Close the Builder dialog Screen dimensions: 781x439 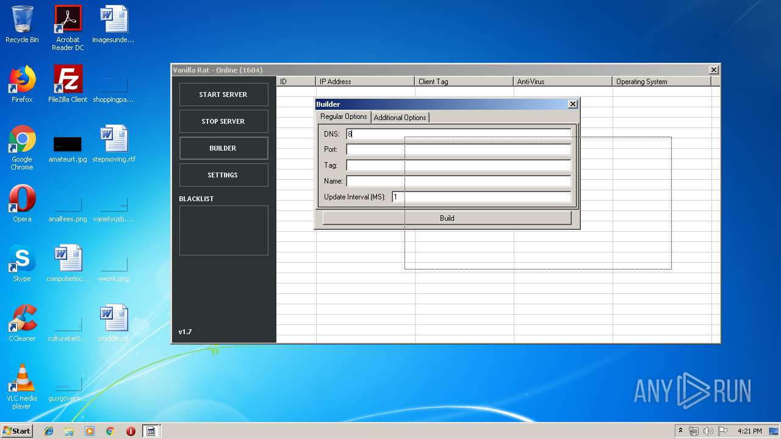[x=572, y=104]
